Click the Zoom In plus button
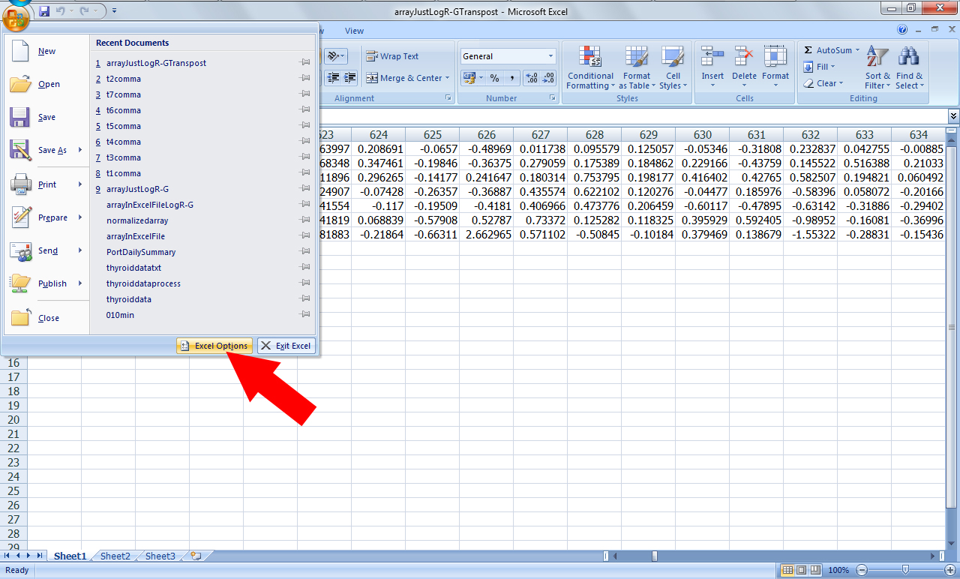 coord(949,570)
